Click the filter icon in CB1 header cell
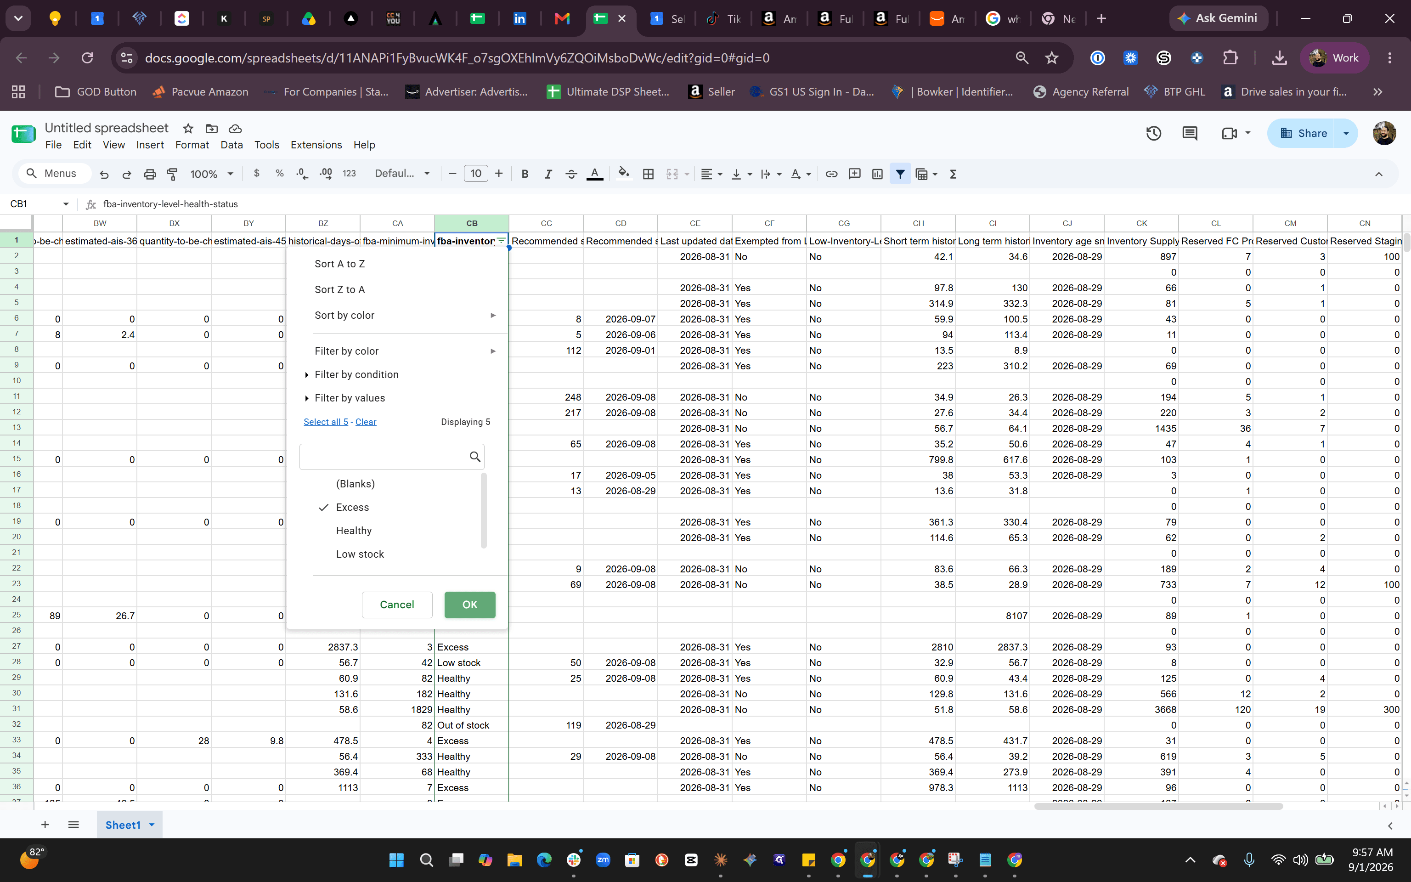Image resolution: width=1411 pixels, height=882 pixels. (x=501, y=241)
